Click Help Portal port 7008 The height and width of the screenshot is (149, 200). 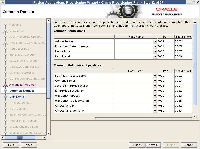(166, 56)
